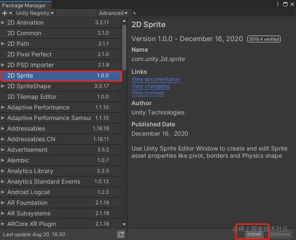Select the 2D Path package
Viewport: 296px width, 240px height.
(61, 44)
